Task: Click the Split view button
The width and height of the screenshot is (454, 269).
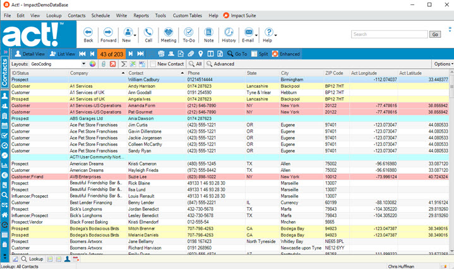Action: coord(260,54)
